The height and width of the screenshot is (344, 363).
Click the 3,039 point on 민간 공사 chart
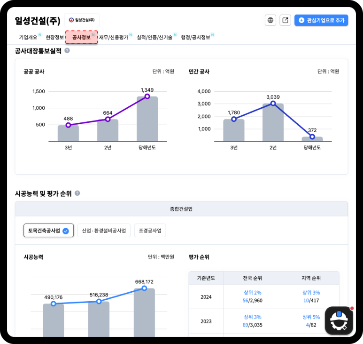point(273,104)
